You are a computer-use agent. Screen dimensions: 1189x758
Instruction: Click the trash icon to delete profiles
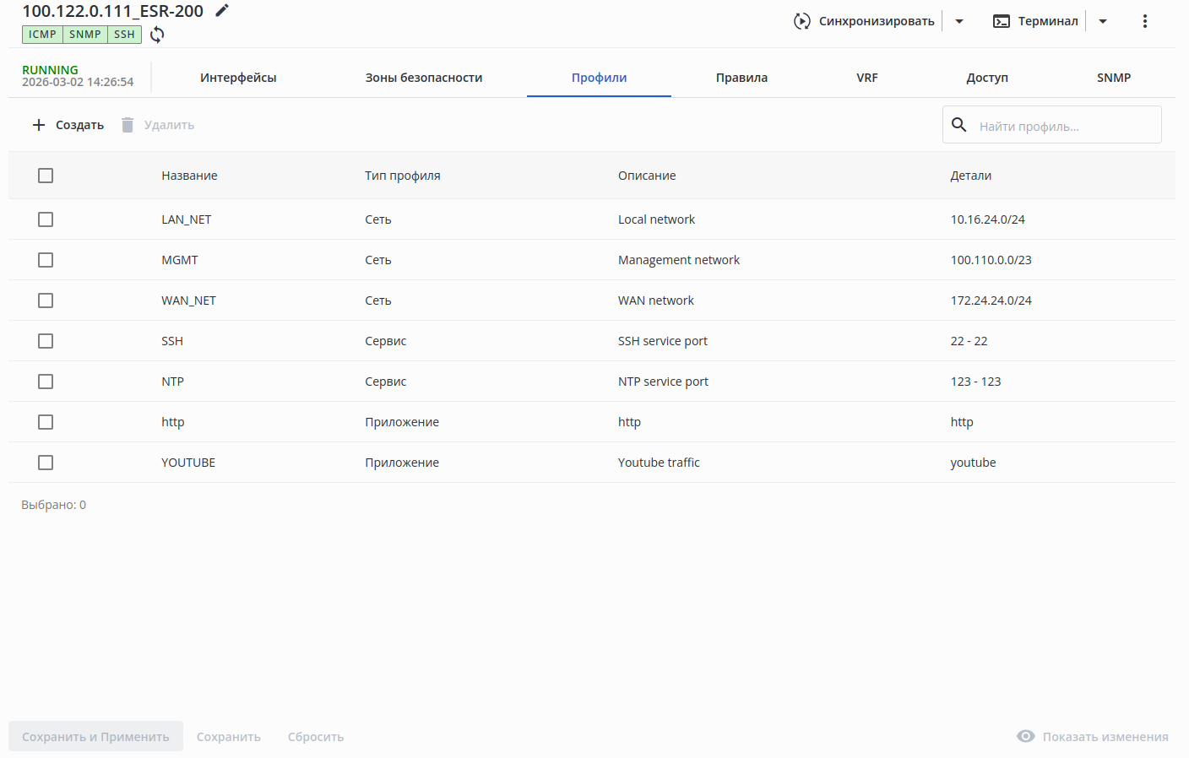[x=128, y=125]
